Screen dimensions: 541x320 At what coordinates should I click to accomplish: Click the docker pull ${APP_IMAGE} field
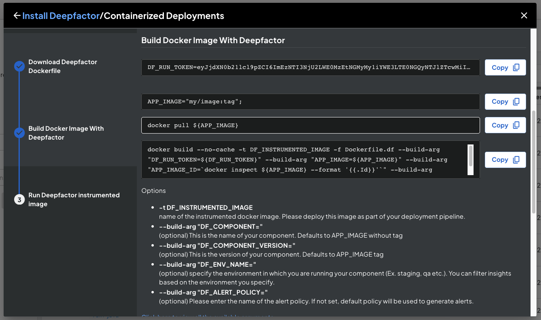pyautogui.click(x=310, y=125)
